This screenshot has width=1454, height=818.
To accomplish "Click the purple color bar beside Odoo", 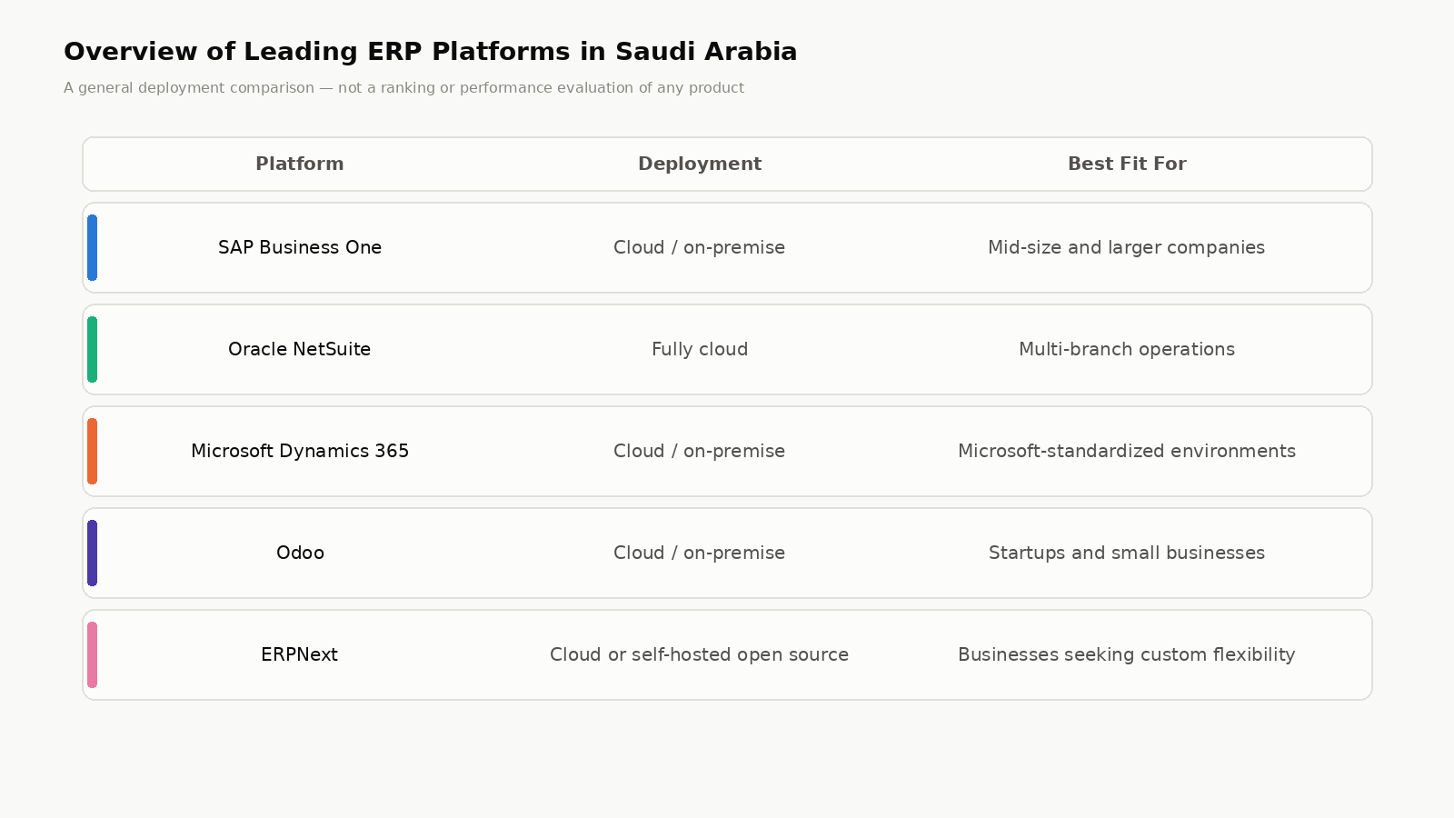I will point(92,553).
